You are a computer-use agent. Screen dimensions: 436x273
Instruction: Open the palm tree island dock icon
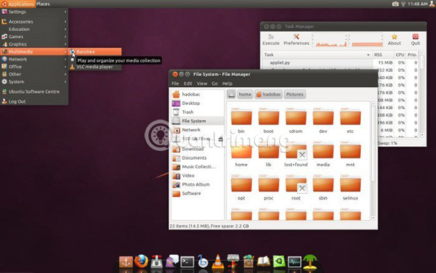pyautogui.click(x=310, y=262)
